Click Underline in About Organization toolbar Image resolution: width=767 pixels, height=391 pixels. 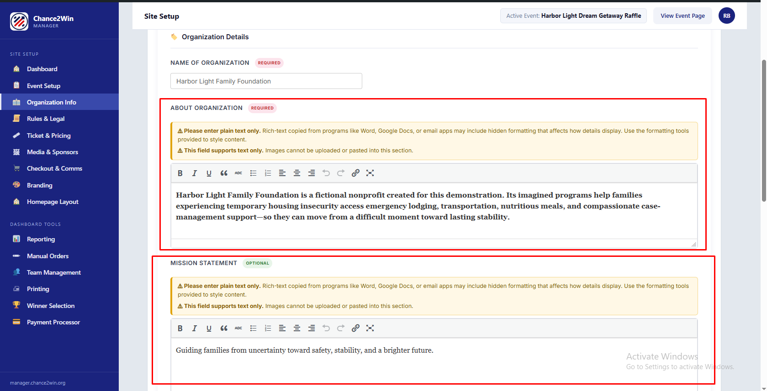pyautogui.click(x=209, y=173)
